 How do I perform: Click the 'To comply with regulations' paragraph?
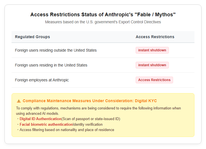(98, 111)
